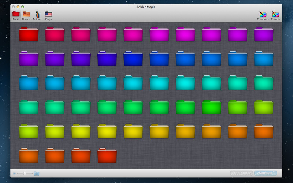
Task: Open the Animals parrot category
Action: (38, 16)
